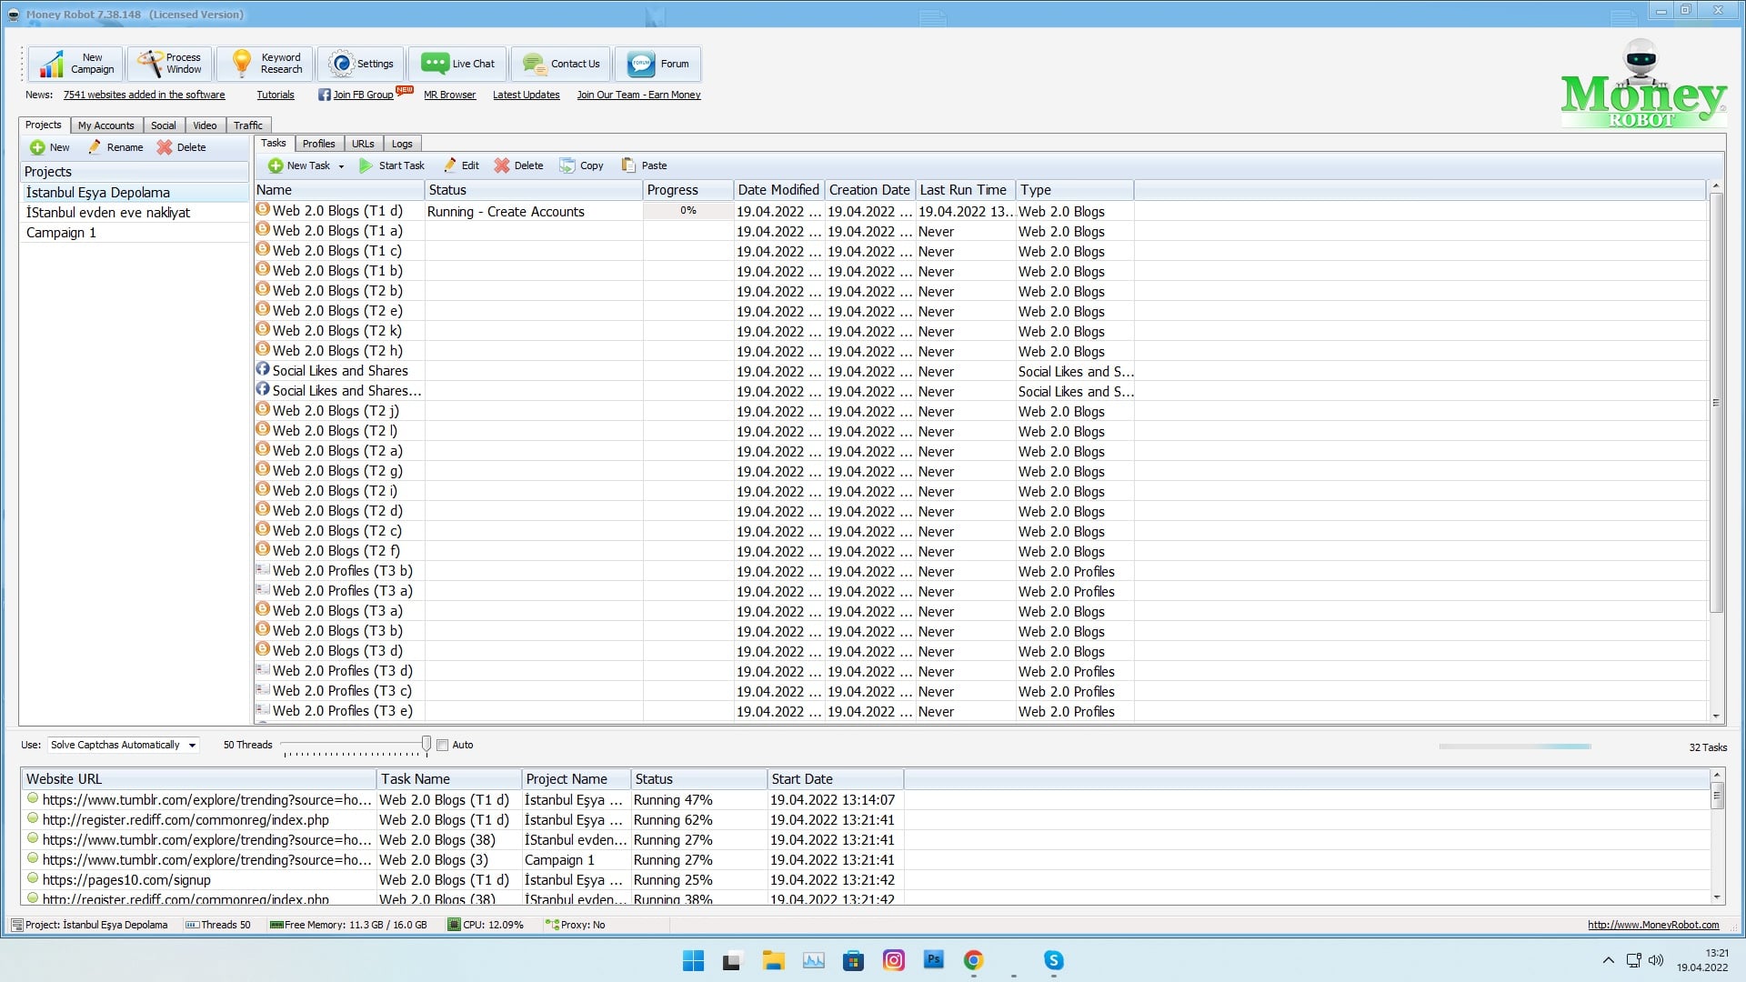The width and height of the screenshot is (1746, 982).
Task: Open the Video tab
Action: pyautogui.click(x=205, y=125)
